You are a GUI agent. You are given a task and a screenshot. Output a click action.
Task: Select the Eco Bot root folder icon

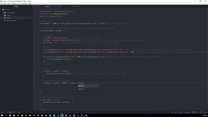[x=3, y=9]
